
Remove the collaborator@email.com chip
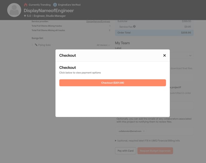(144, 131)
